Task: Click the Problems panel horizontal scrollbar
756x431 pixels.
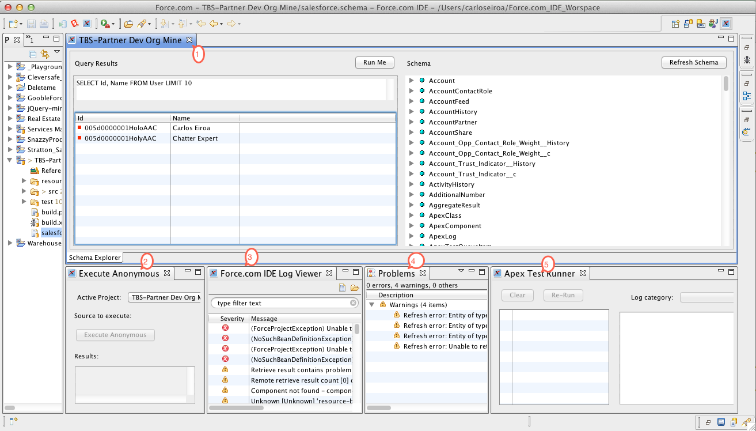Action: point(378,407)
